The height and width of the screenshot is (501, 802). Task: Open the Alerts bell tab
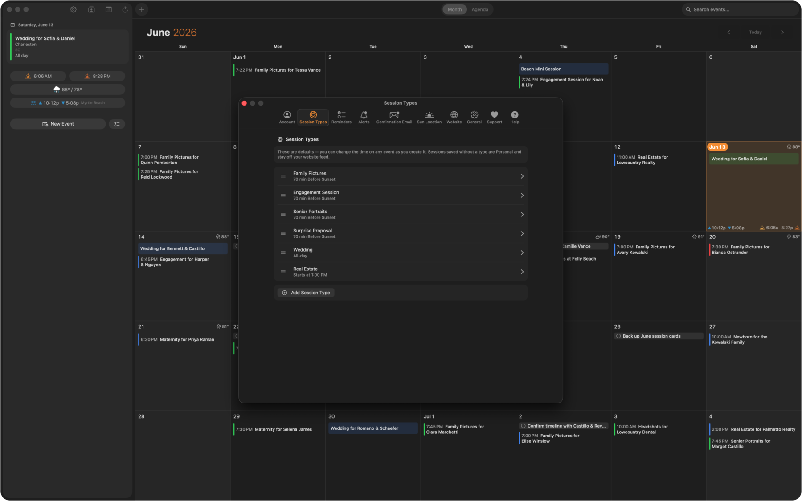click(x=364, y=118)
